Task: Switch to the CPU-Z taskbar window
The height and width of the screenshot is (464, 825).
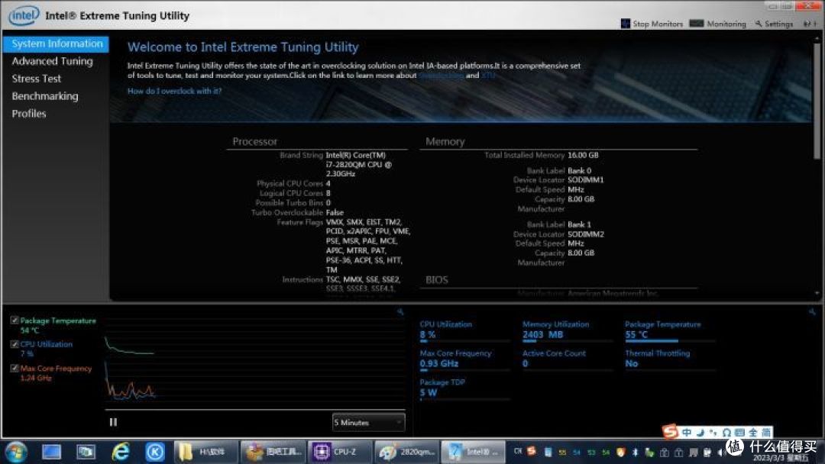Action: point(339,452)
